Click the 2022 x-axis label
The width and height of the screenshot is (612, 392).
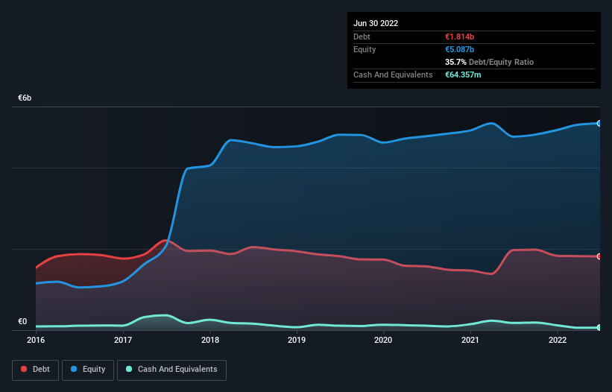[x=558, y=340]
